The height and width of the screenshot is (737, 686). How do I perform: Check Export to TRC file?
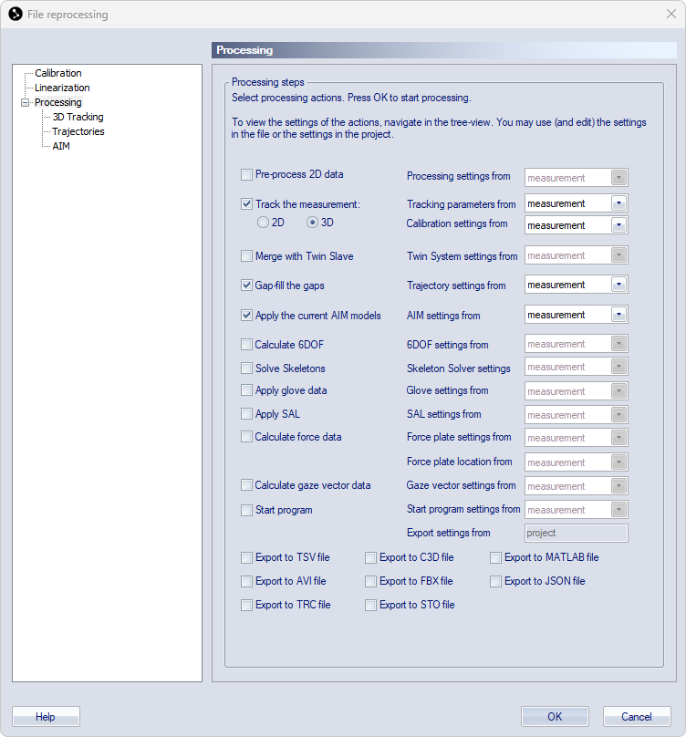246,605
